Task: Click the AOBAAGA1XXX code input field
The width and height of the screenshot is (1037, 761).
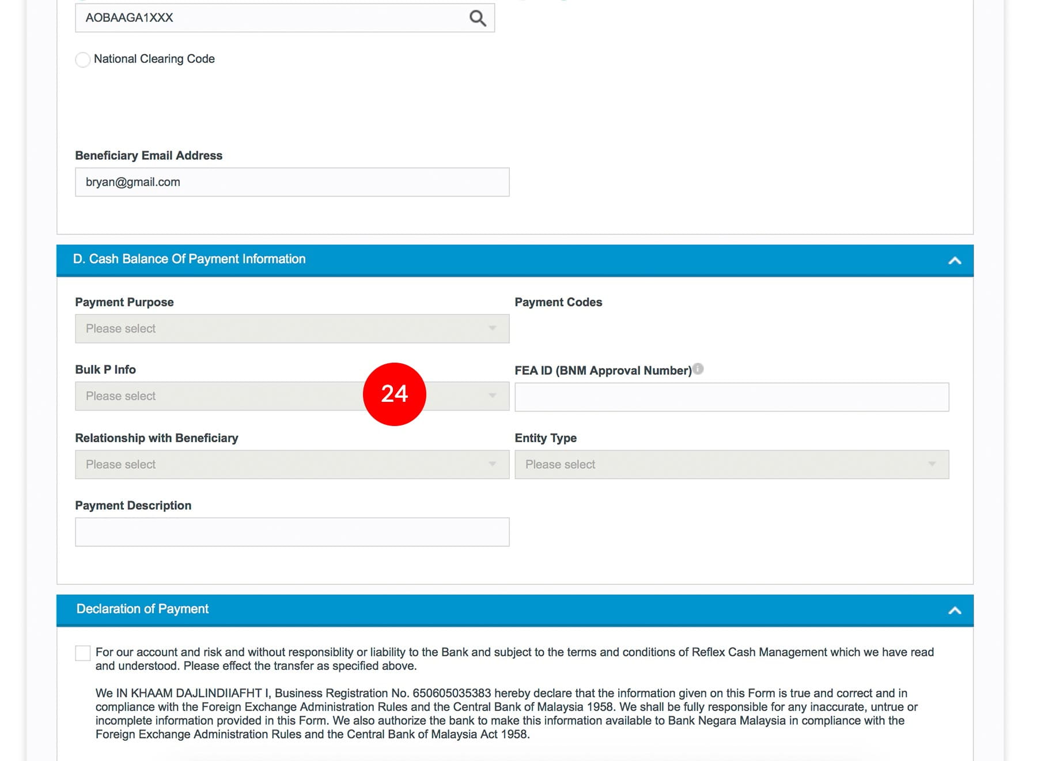Action: [x=271, y=18]
